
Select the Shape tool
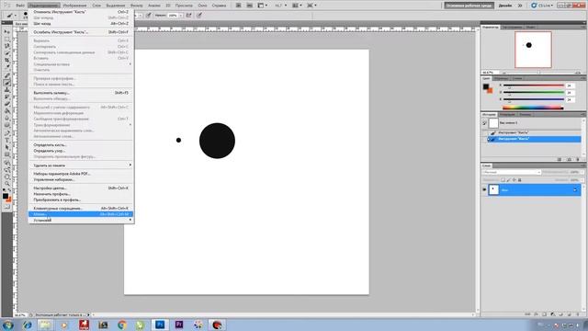[7, 154]
